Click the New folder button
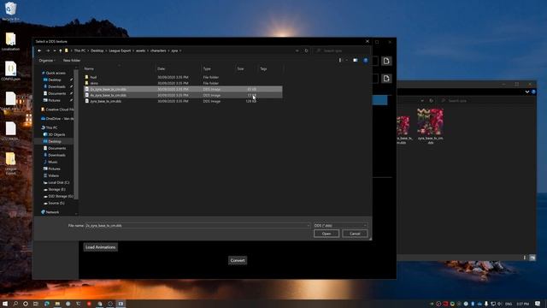This screenshot has width=547, height=308. 72,61
